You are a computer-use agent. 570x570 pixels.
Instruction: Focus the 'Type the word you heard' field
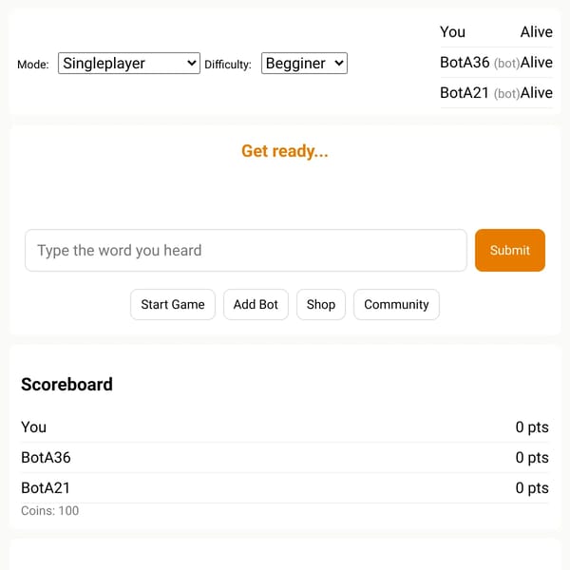[246, 250]
